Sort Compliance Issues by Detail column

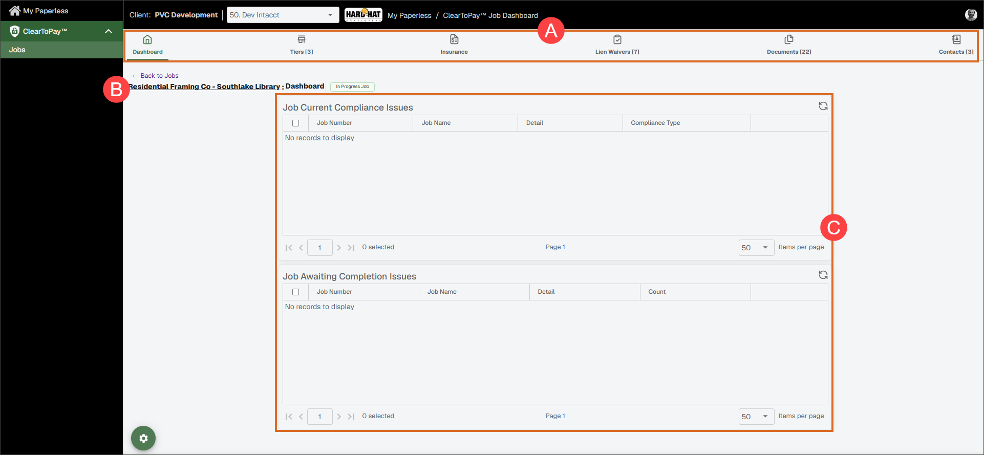(x=570, y=123)
